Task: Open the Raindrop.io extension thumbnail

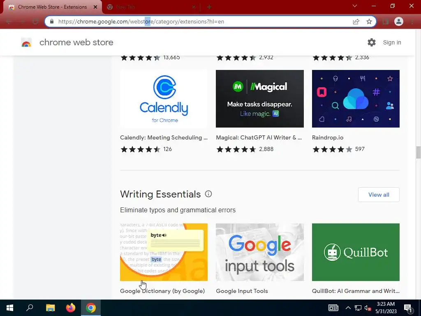Action: pos(356,99)
